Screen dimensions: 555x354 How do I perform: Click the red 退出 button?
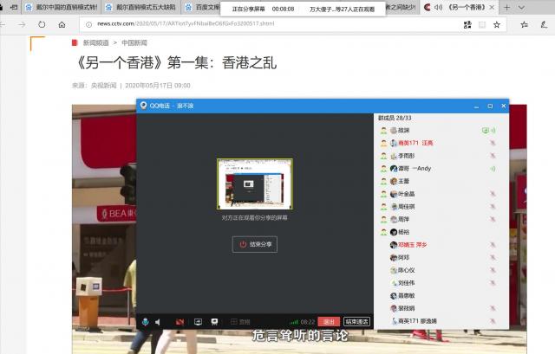[x=329, y=321]
